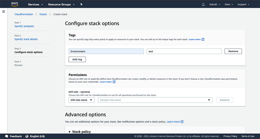Open the Resource Groups menu
Screen dimensions: 260x139
(x=61, y=5)
